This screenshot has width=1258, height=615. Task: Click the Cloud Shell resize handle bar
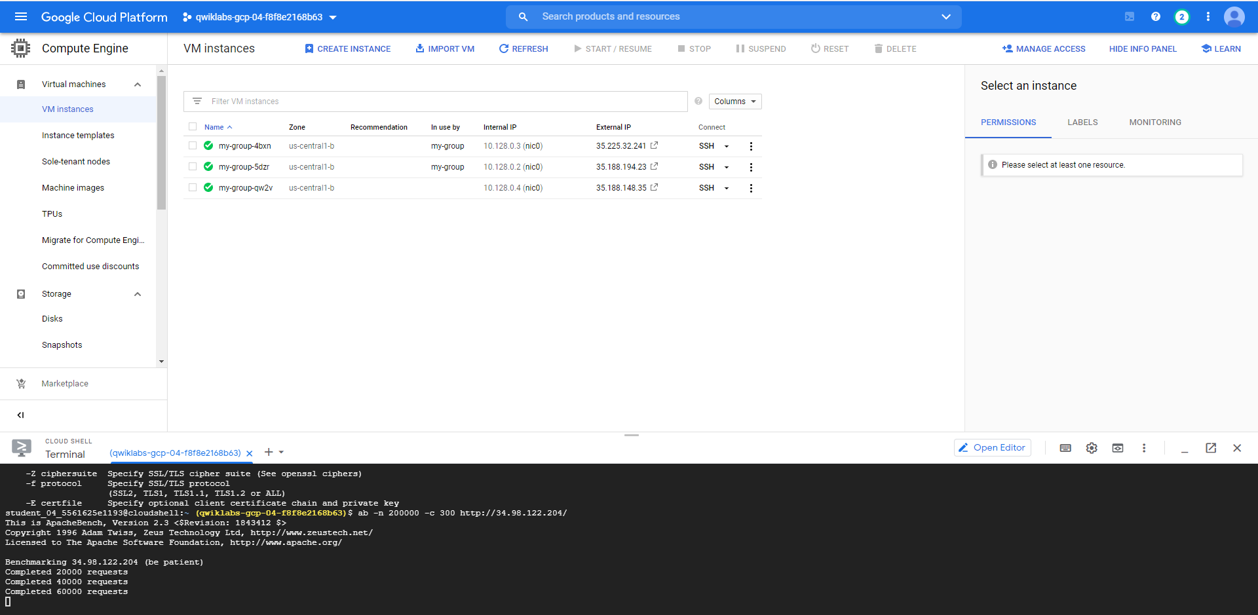[x=632, y=435]
